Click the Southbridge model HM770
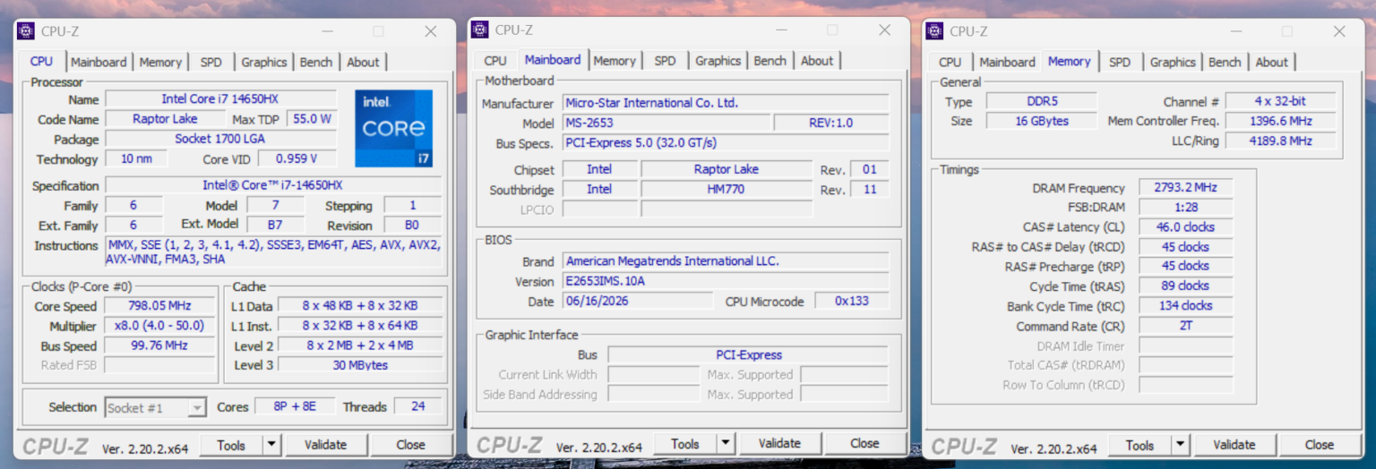The width and height of the screenshot is (1376, 469). coord(727,189)
